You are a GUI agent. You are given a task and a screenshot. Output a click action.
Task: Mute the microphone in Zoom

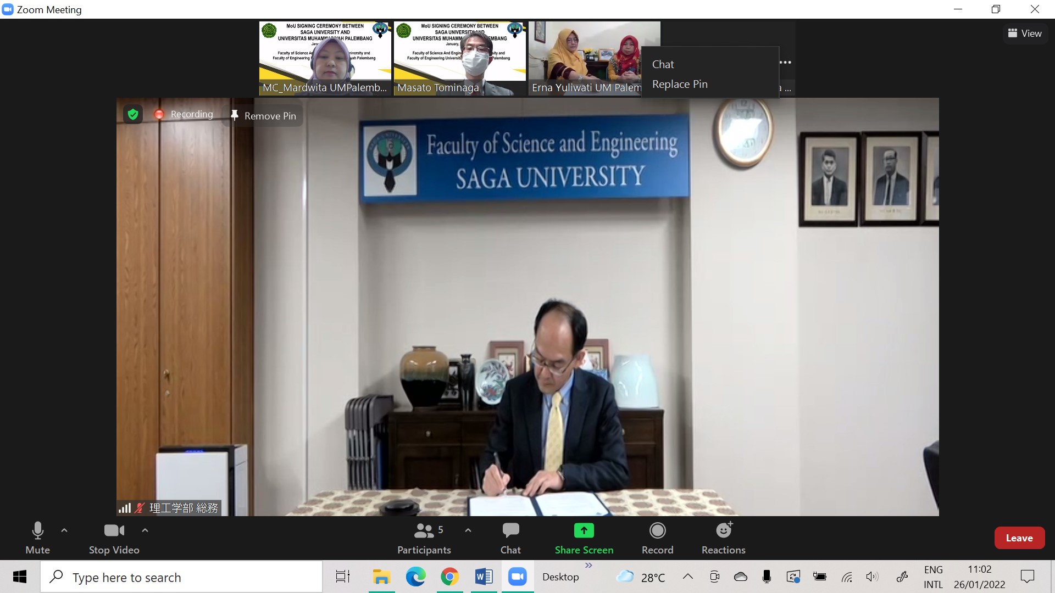(37, 538)
